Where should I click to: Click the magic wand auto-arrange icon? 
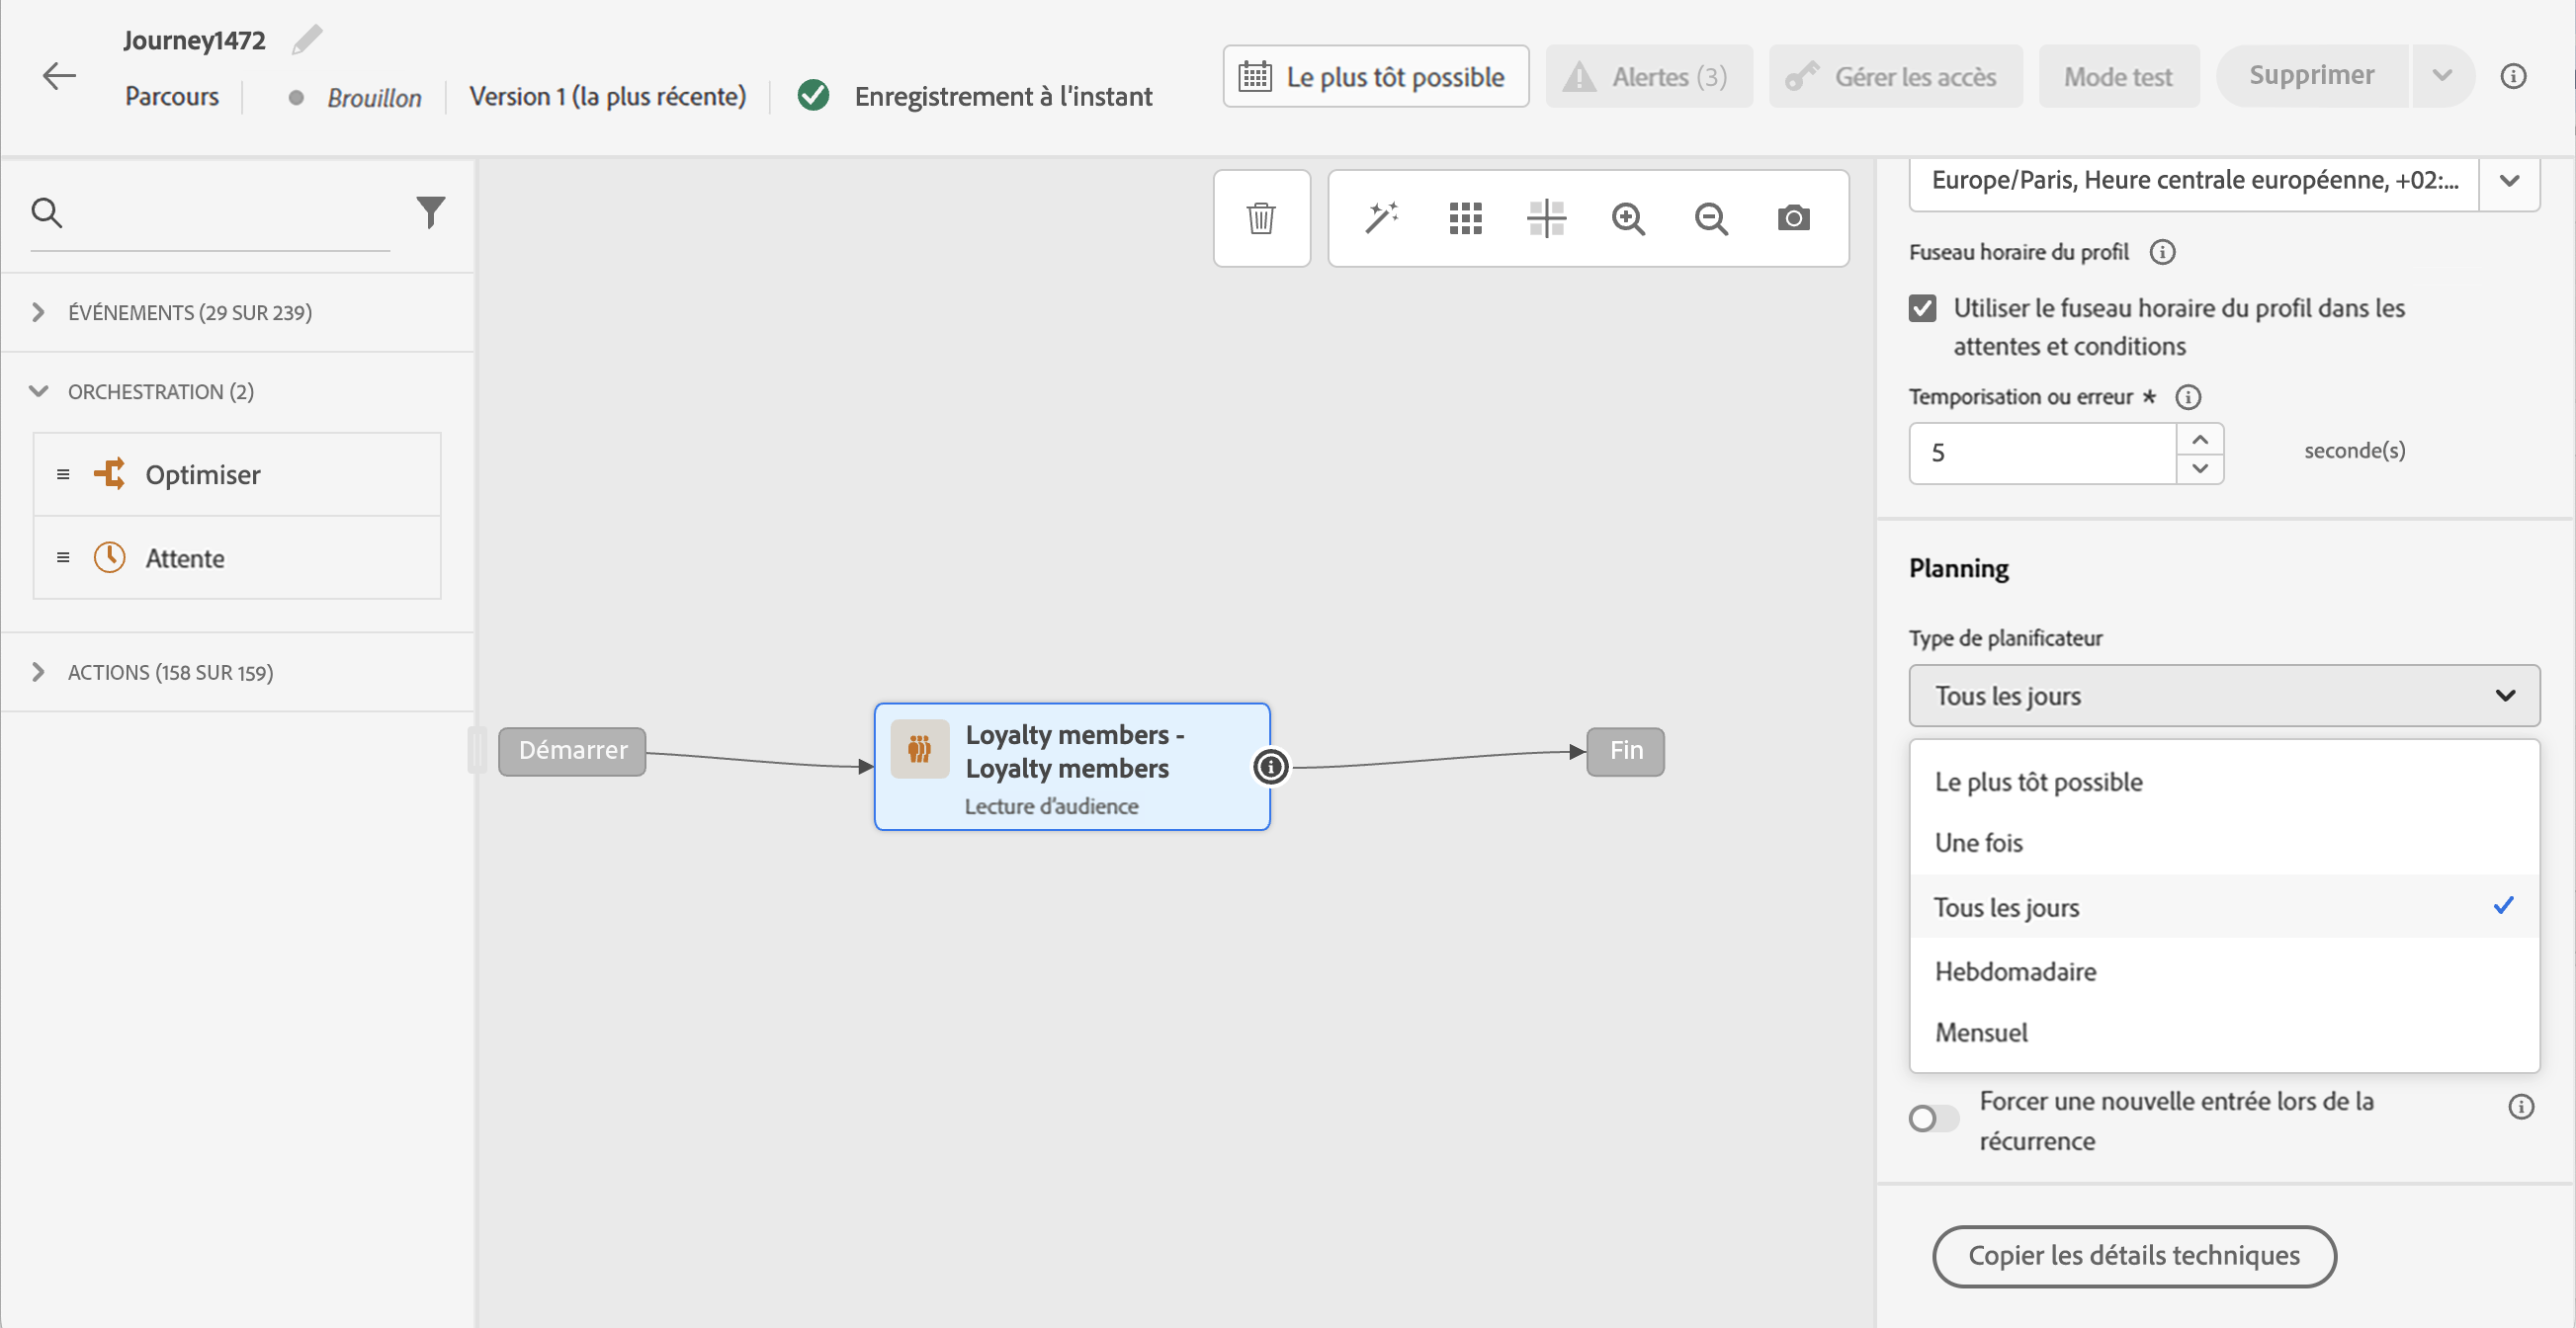[1381, 217]
